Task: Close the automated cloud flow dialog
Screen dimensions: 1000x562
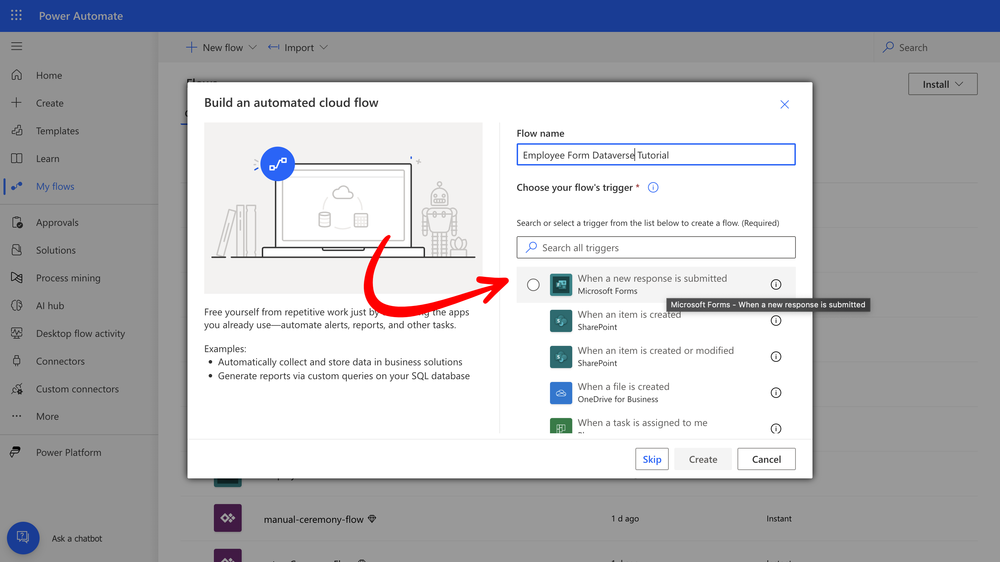Action: point(784,104)
